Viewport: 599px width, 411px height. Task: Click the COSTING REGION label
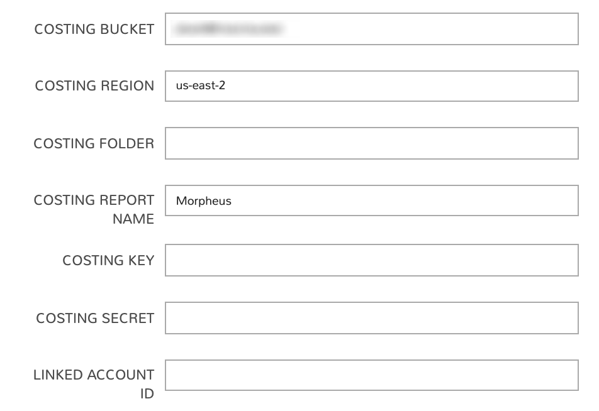pyautogui.click(x=93, y=85)
